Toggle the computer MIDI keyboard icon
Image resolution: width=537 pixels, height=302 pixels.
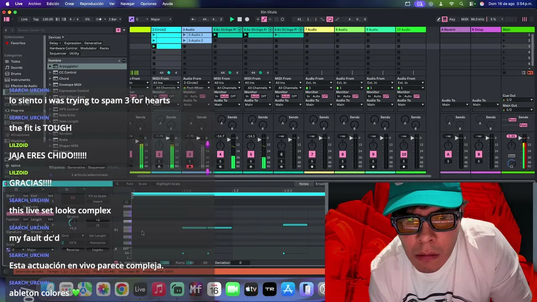[x=445, y=19]
